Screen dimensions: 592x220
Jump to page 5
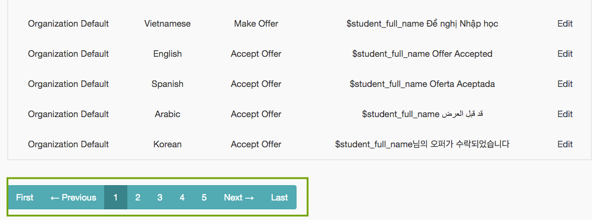click(x=204, y=198)
